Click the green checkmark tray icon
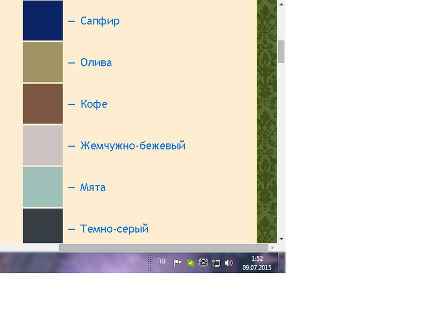 (190, 263)
